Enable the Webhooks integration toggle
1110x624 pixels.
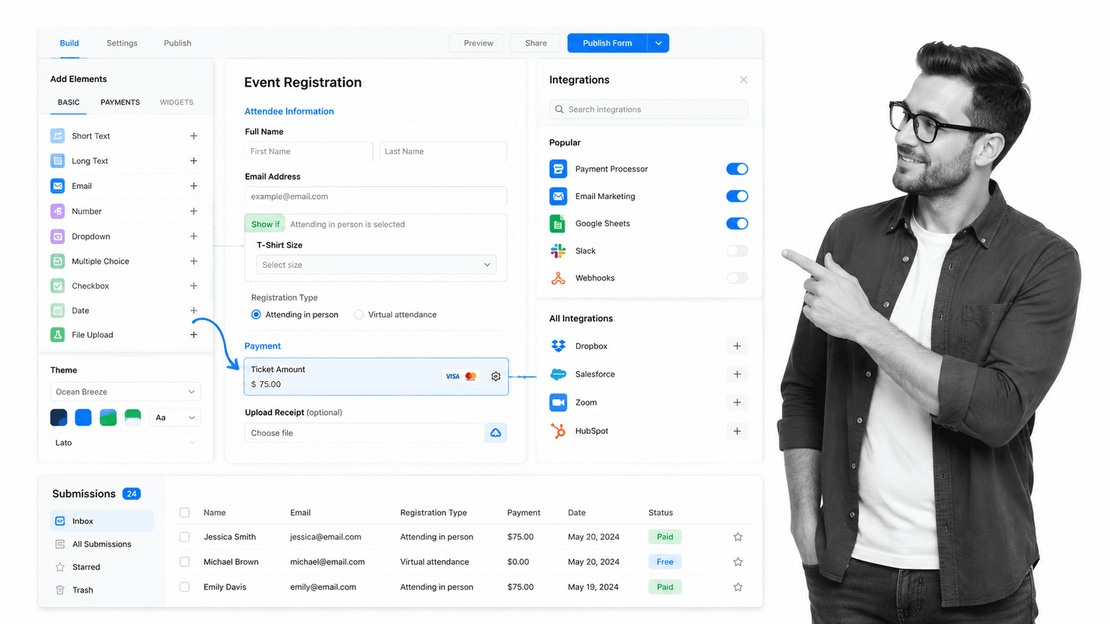pos(737,278)
